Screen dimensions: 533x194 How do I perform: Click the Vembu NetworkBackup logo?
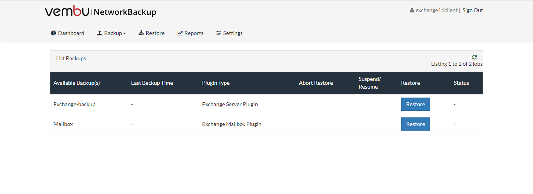coord(100,12)
